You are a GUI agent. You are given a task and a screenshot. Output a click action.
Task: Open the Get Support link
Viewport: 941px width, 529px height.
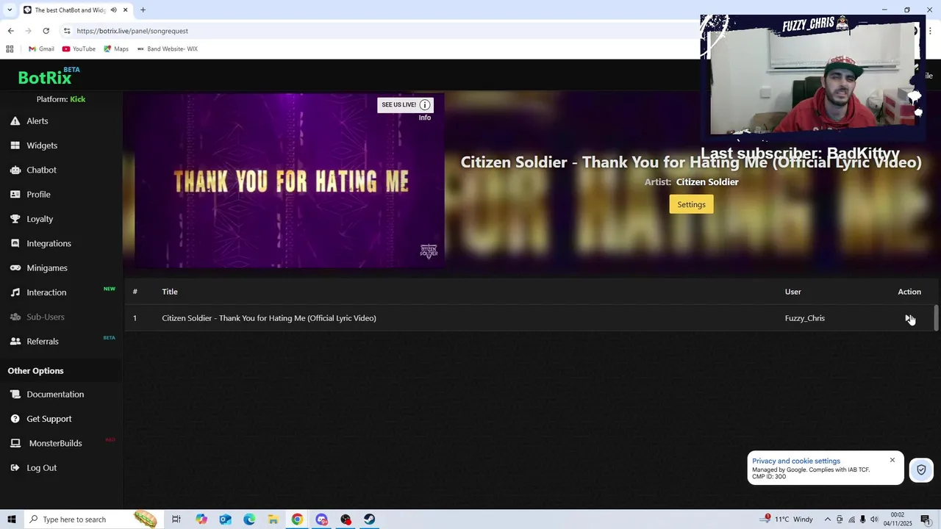49,419
